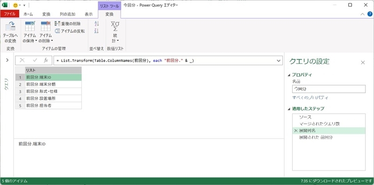This screenshot has width=374, height=185.
Task: Click the Excel app icon in title bar
Action: [5, 5]
